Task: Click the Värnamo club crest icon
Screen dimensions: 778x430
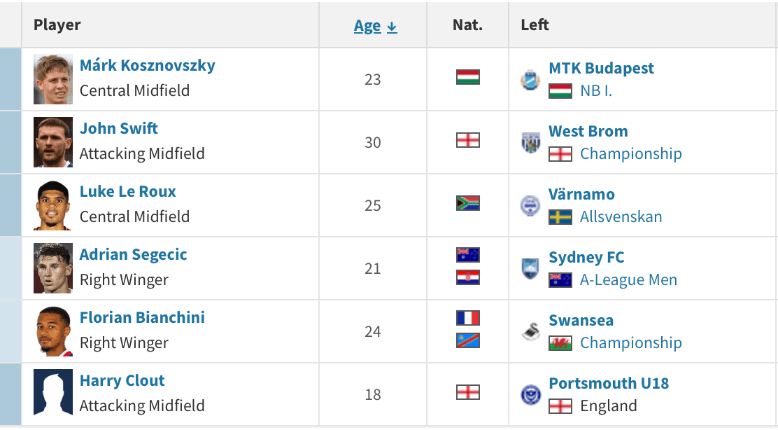Action: [x=530, y=206]
